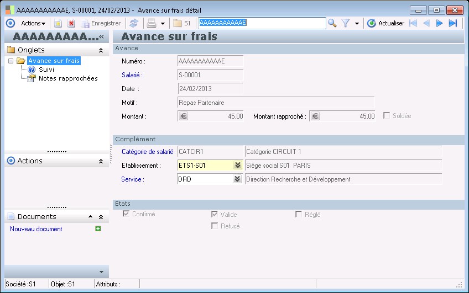Screen dimensions: 469x293
Task: Go to the next record
Action: [440, 23]
